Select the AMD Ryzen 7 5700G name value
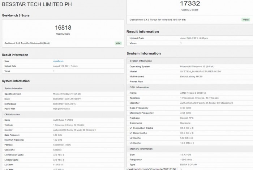Screen dimensions: 253x170 coord(63,120)
